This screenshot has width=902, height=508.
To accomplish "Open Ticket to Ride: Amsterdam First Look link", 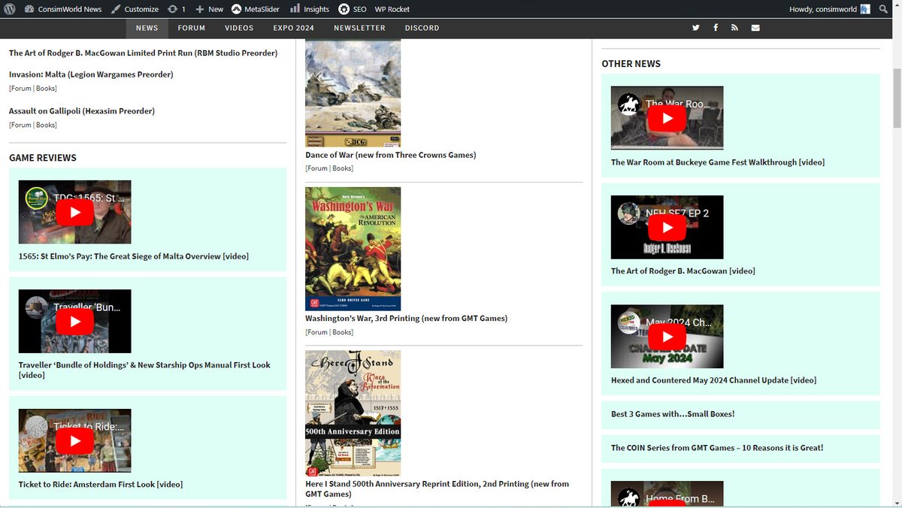I will (x=101, y=485).
